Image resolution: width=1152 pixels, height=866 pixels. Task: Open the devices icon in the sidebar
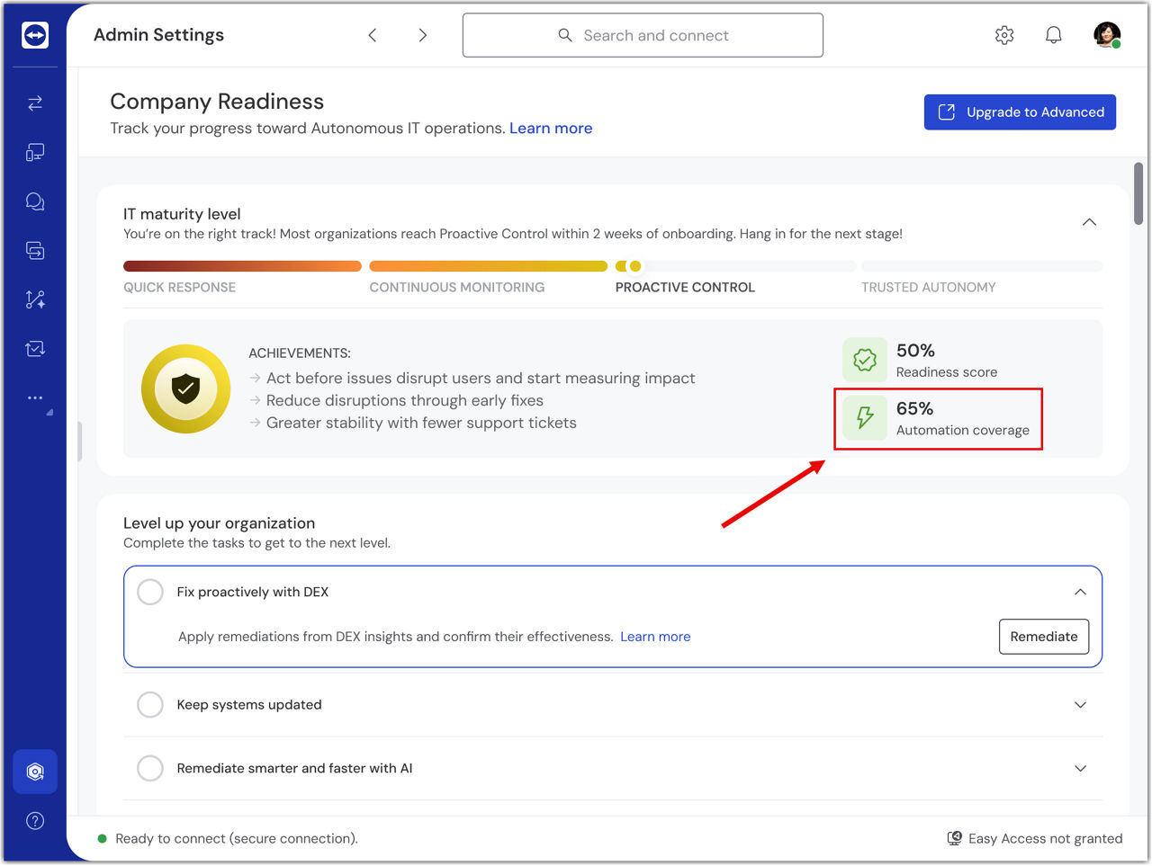point(35,153)
